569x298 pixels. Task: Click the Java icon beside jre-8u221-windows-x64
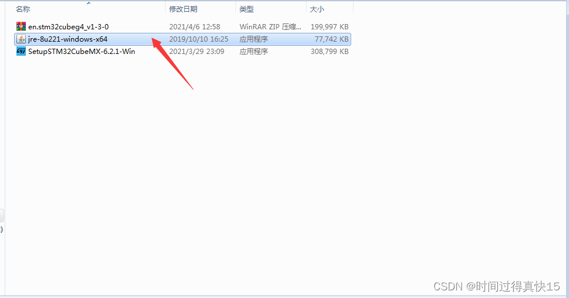[x=21, y=39]
